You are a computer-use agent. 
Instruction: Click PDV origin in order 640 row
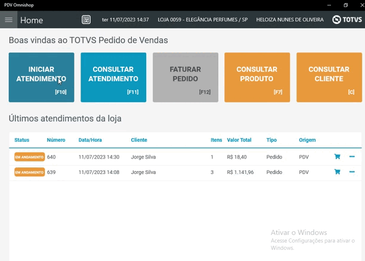click(x=304, y=157)
